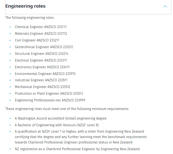
Task: Click Chartered Professional Engineer registration bullet
Action: (x=77, y=149)
